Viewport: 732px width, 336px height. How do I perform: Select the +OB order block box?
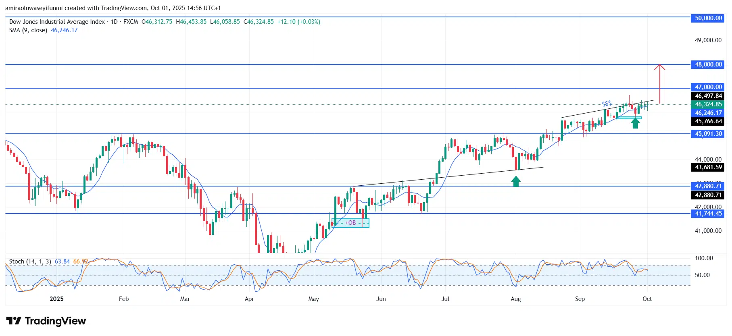(350, 223)
